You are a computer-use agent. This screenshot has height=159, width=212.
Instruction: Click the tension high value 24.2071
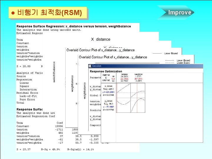coord(124,77)
